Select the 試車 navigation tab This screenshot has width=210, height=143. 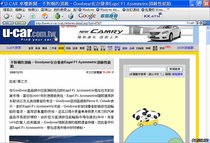[75, 48]
